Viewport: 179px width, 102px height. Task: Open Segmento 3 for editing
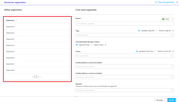(x=37, y=39)
